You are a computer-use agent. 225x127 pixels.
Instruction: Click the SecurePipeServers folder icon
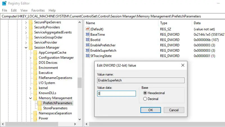pos(31,22)
